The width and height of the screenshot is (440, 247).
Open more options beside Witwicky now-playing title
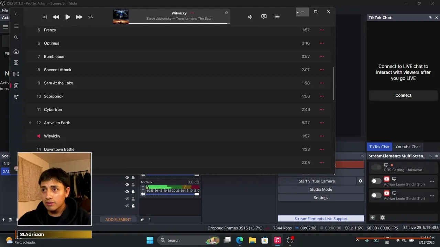click(192, 13)
